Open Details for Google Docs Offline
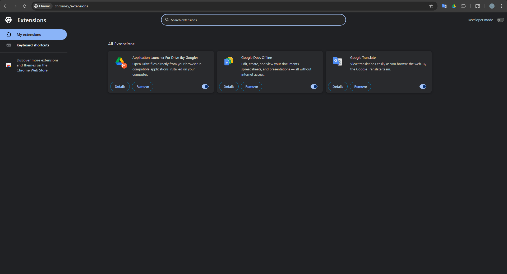Viewport: 507px width, 274px height. 229,86
